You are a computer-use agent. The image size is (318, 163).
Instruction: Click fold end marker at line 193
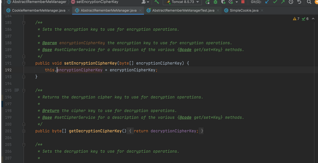24,77
